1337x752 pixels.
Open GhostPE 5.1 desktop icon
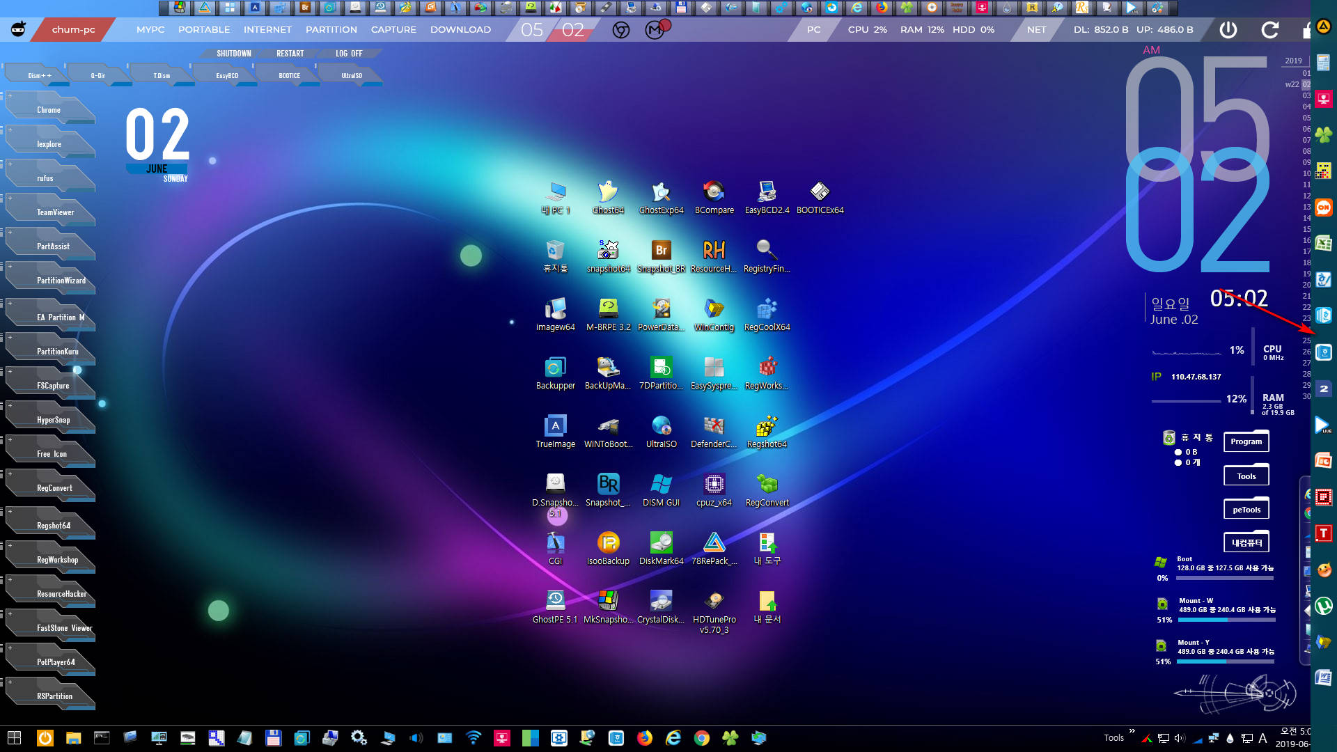click(x=555, y=607)
